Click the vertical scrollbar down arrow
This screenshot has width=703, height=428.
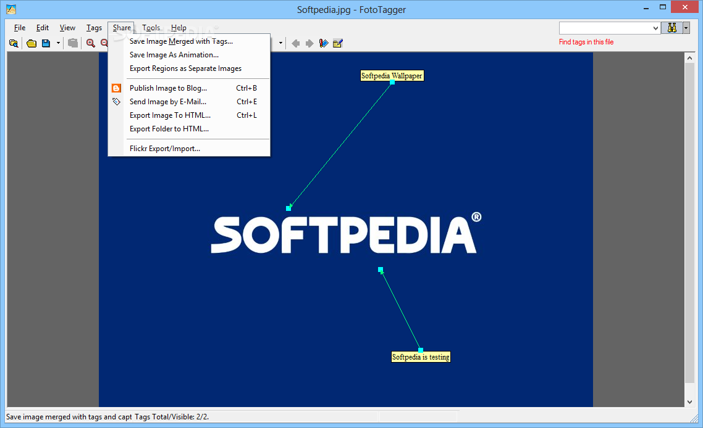689,402
